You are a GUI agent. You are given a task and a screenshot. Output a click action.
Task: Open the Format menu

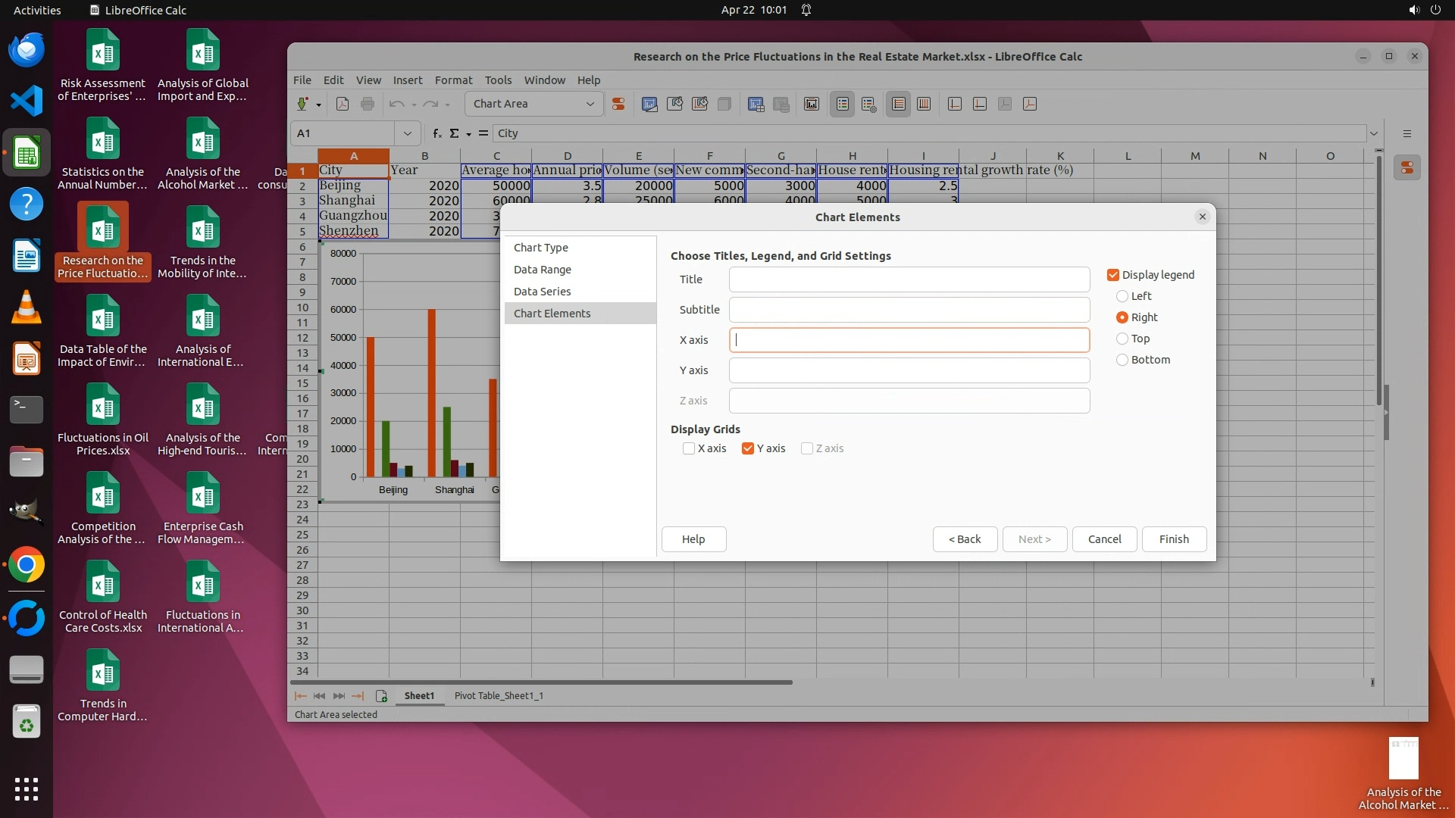click(453, 80)
